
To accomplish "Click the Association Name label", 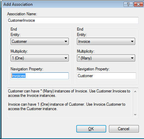I will click(x=22, y=14).
